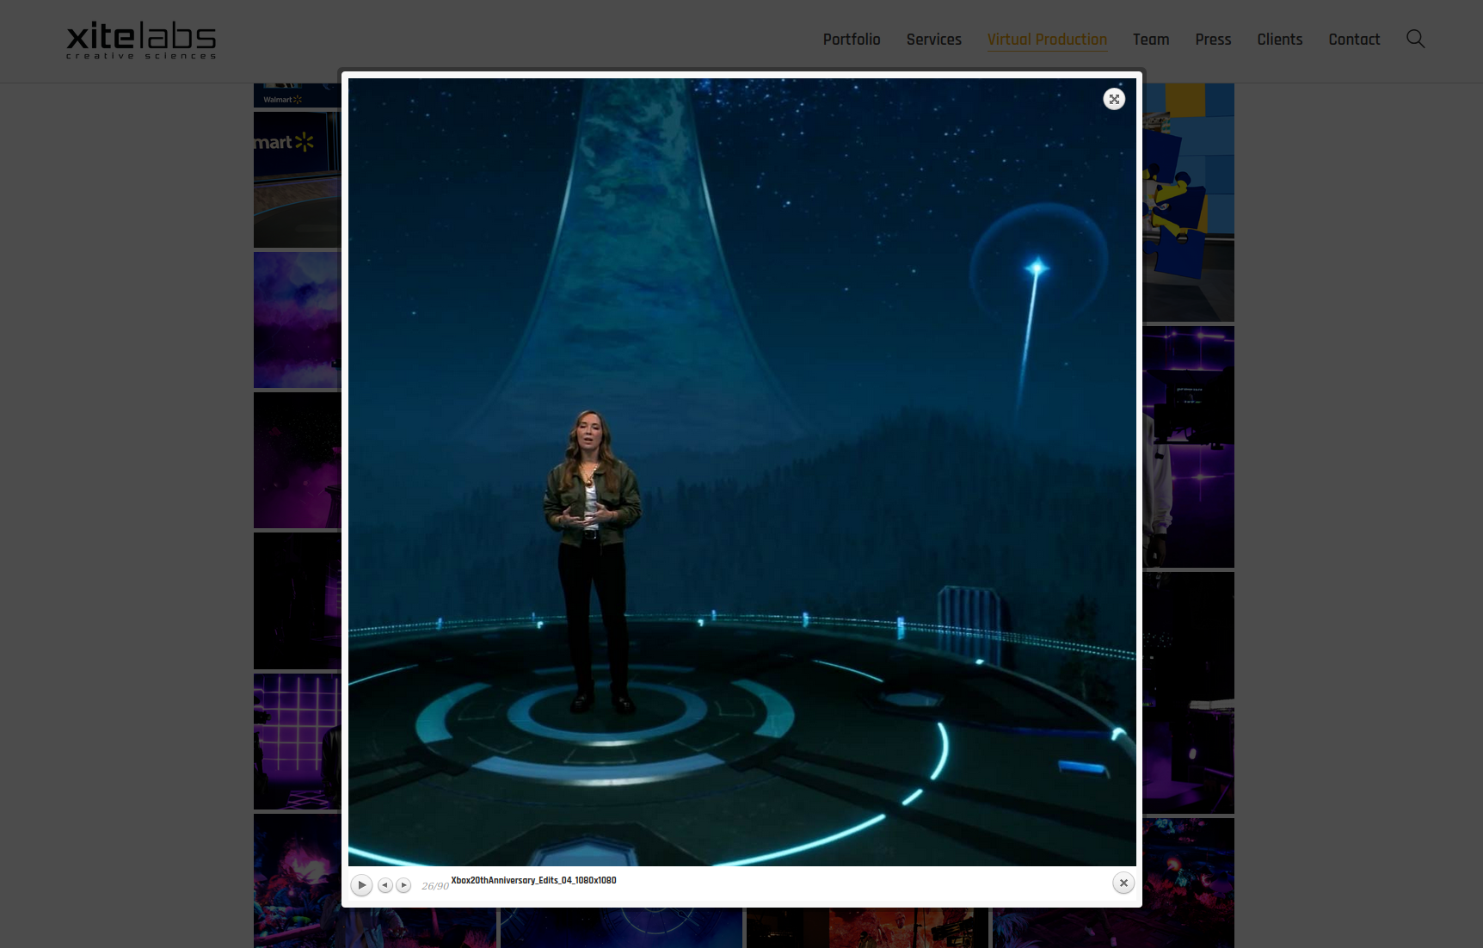Open the Clients menu item
The image size is (1483, 948).
(x=1279, y=40)
